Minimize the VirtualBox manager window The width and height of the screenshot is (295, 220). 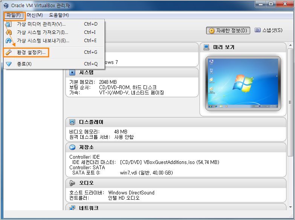(x=261, y=4)
